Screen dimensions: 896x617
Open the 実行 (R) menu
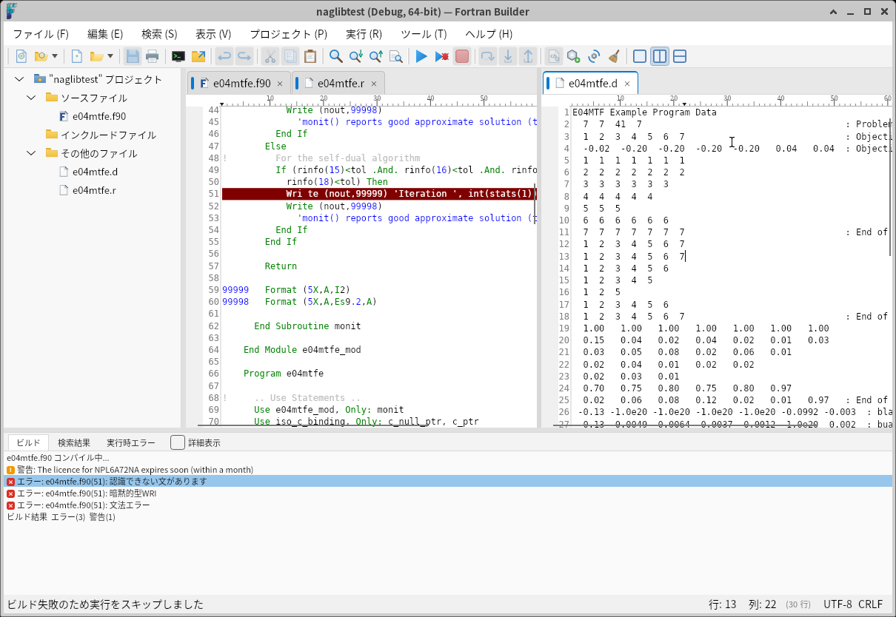364,34
